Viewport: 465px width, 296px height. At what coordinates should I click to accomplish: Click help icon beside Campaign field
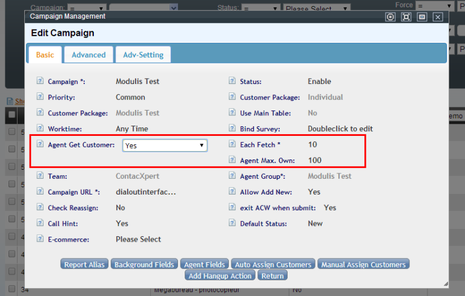(40, 81)
